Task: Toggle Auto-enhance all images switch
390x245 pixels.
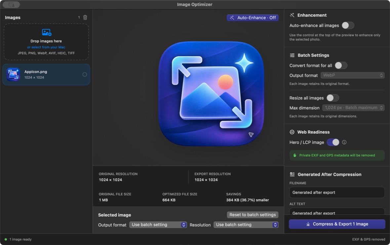Action: coord(348,25)
